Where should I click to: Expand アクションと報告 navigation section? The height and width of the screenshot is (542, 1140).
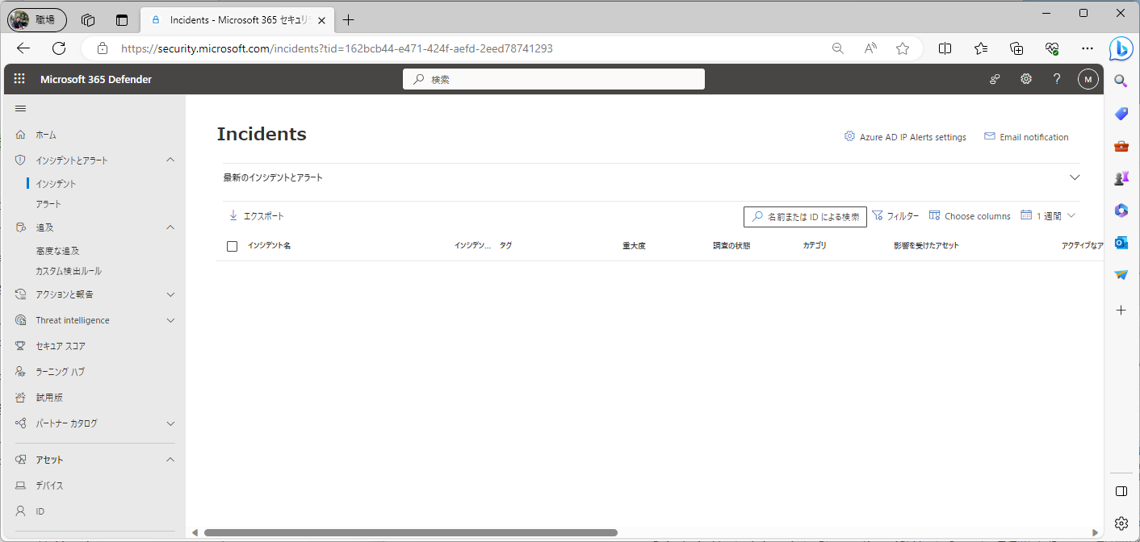coord(170,294)
